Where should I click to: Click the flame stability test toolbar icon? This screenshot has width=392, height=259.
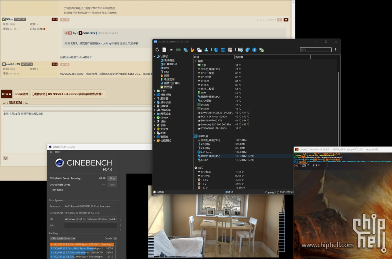tap(192, 50)
